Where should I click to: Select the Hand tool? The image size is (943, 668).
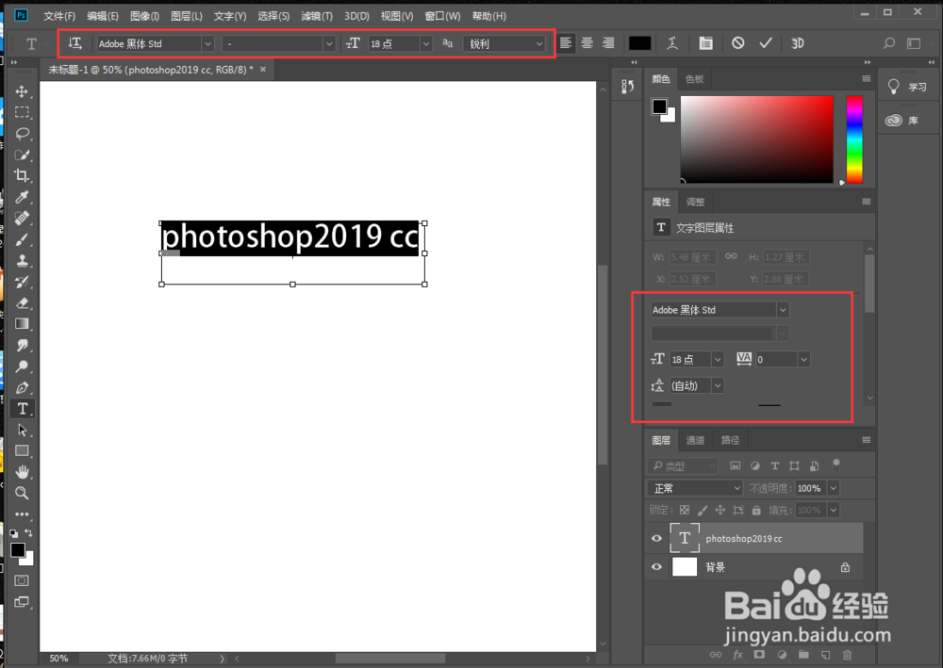pos(22,472)
